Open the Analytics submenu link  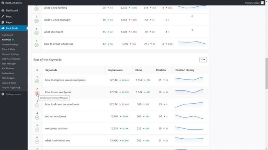click(7, 40)
